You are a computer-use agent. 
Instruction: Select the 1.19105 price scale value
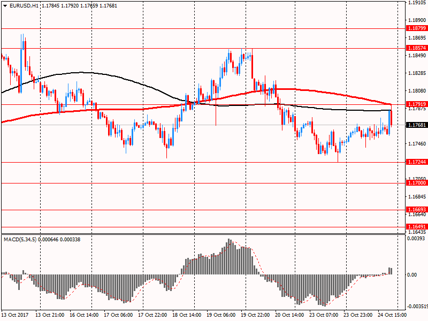[x=417, y=3]
